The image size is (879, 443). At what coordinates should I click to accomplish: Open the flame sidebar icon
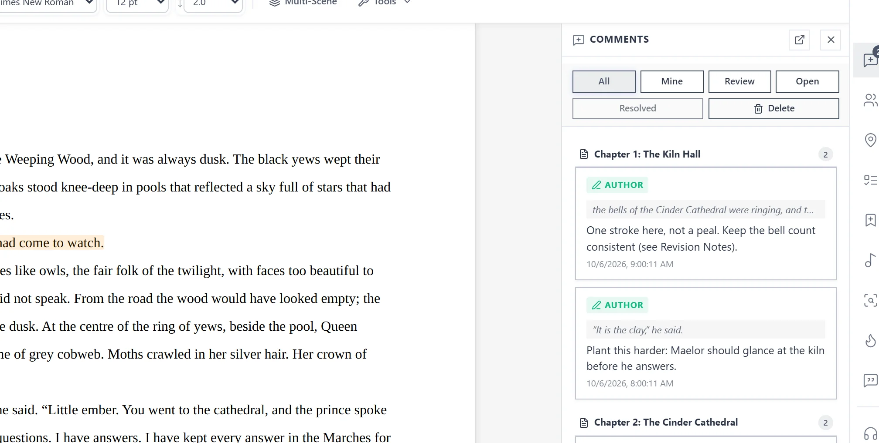point(870,340)
